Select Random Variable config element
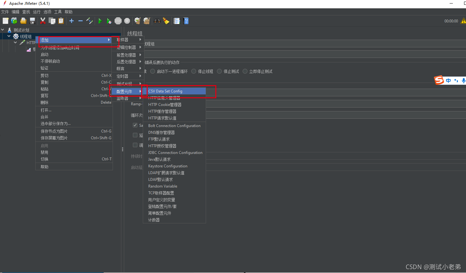 point(174,186)
